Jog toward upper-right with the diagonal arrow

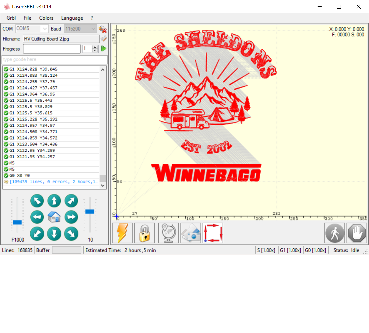(71, 201)
